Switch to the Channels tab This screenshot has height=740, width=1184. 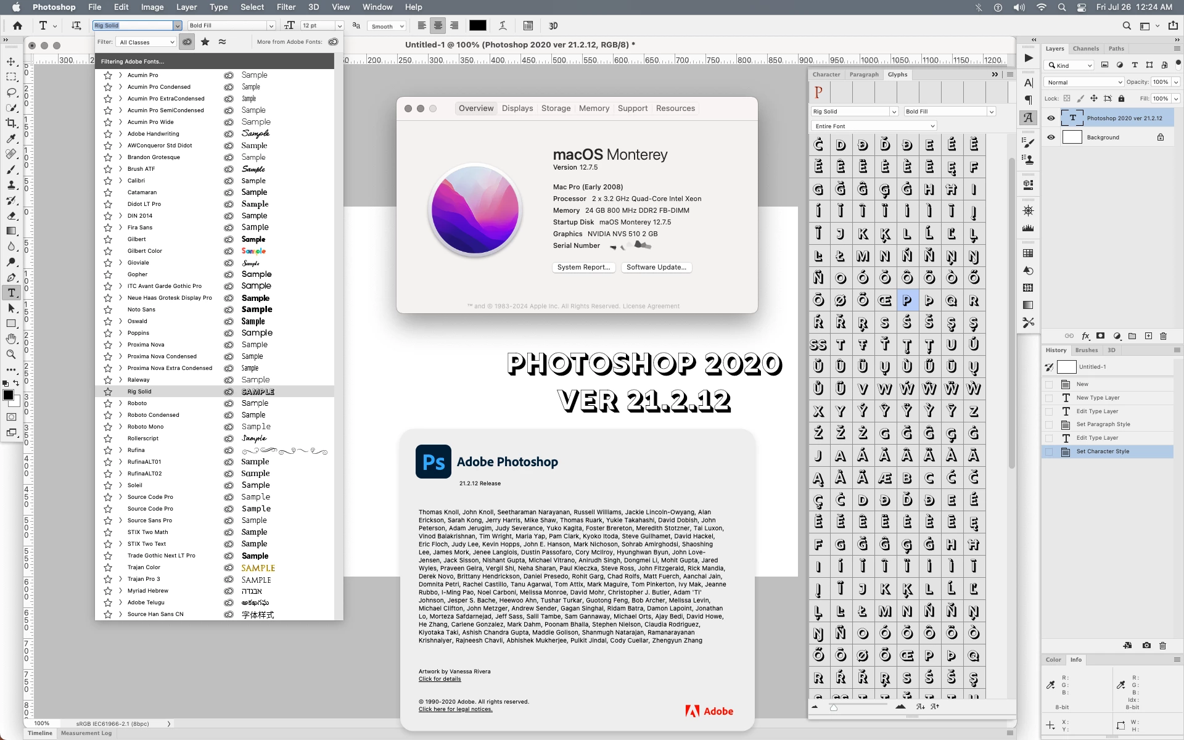coord(1085,49)
